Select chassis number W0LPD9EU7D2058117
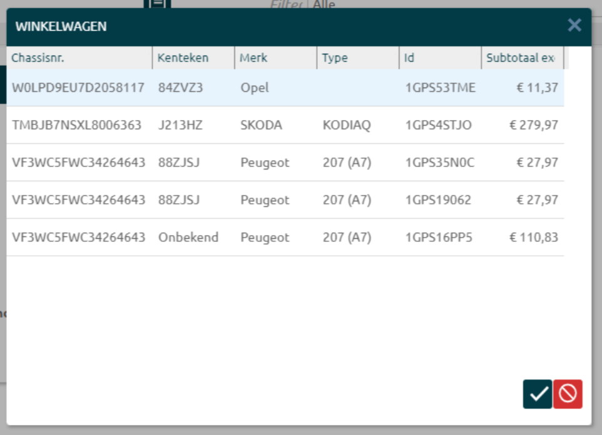Viewport: 602px width, 435px height. pyautogui.click(x=78, y=87)
